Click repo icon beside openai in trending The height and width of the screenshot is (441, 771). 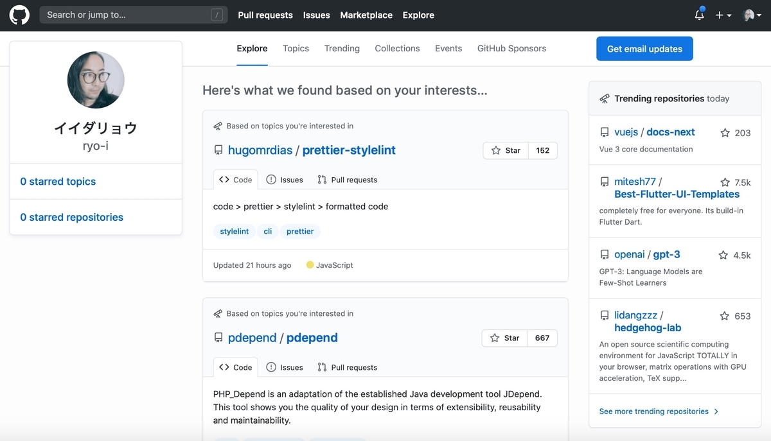tap(605, 254)
